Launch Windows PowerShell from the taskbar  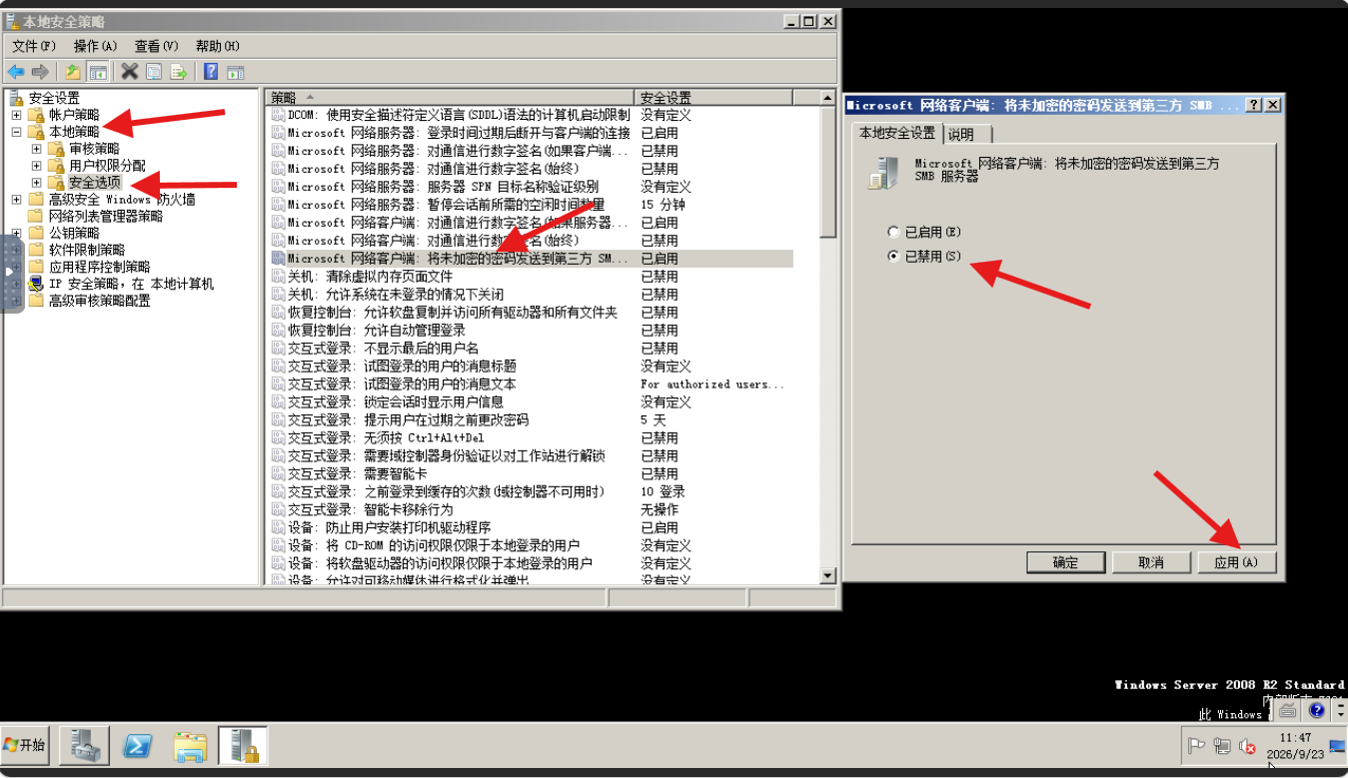pos(137,746)
